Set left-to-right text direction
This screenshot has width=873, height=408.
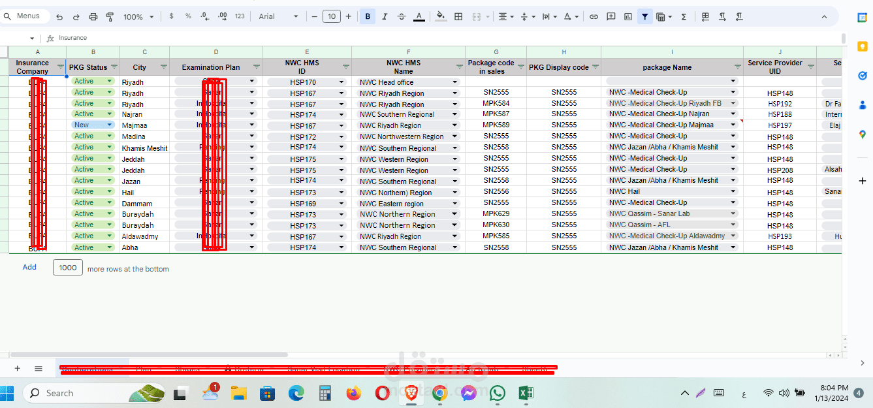tap(723, 16)
